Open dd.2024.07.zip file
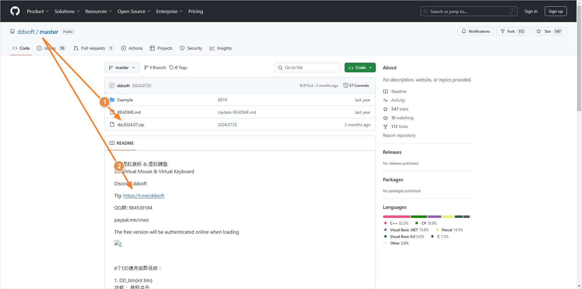The width and height of the screenshot is (582, 289). (131, 125)
